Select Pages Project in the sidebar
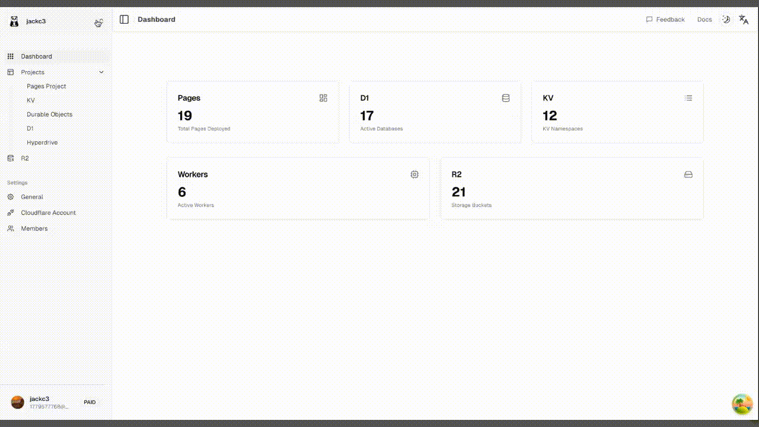This screenshot has width=759, height=427. point(46,86)
